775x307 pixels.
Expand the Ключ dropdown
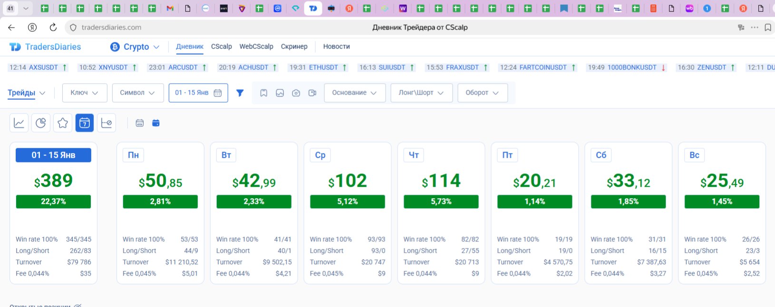(85, 93)
